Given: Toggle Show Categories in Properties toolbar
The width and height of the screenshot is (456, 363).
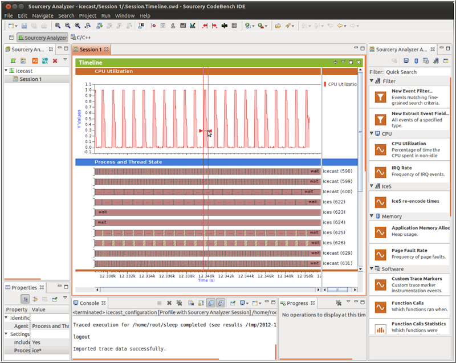Looking at the screenshot, I should click(x=25, y=299).
